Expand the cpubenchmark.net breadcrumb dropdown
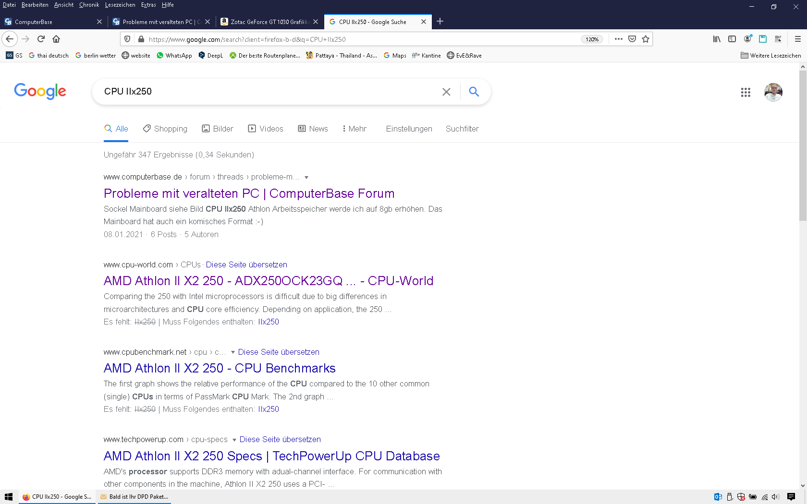 [x=233, y=352]
